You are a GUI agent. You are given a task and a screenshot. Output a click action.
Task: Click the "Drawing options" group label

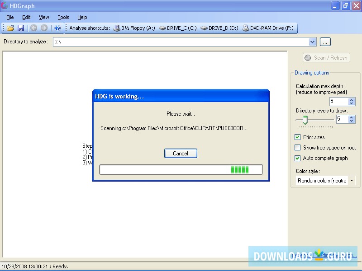click(312, 73)
